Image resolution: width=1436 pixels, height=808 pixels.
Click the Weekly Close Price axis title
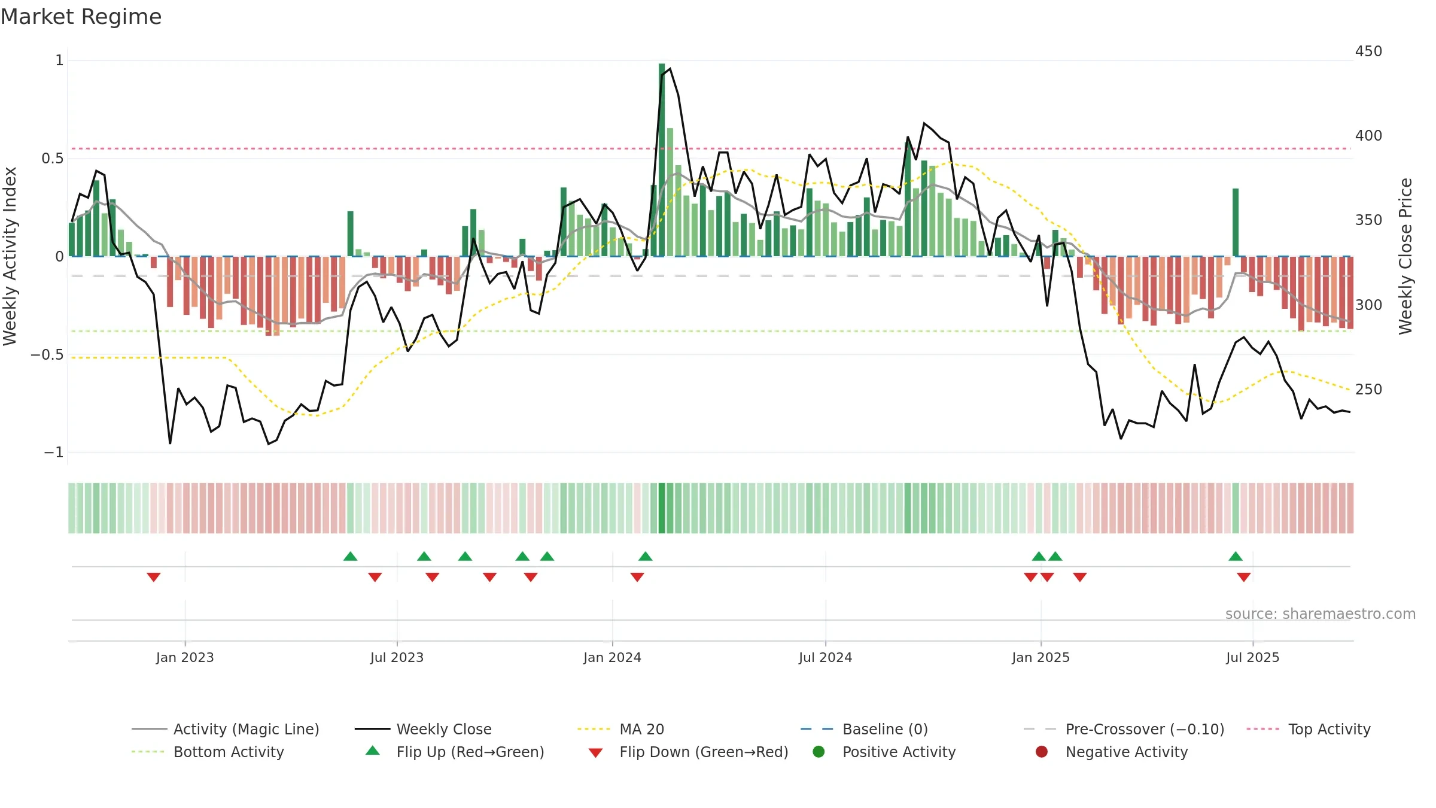point(1405,256)
